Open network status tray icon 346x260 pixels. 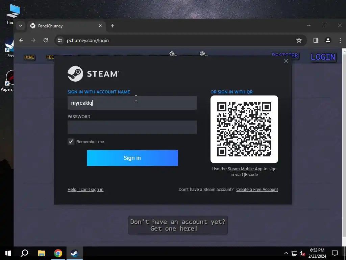[294, 253]
